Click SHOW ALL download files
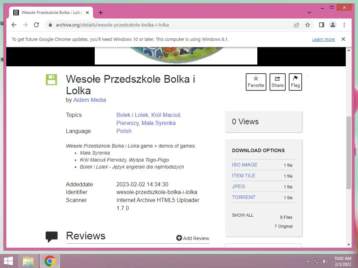 243,215
